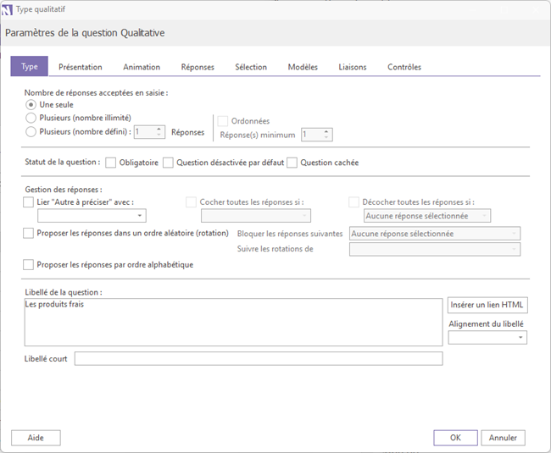Click the Réponse(s) minimum value field
551x453 pixels.
click(x=312, y=135)
